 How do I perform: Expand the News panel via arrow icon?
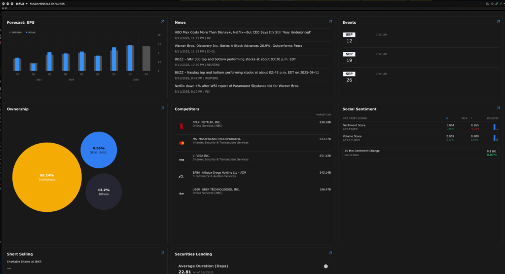330,22
